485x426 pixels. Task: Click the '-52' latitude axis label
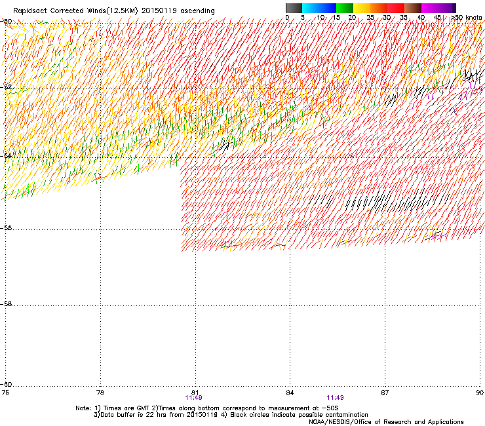pyautogui.click(x=6, y=87)
